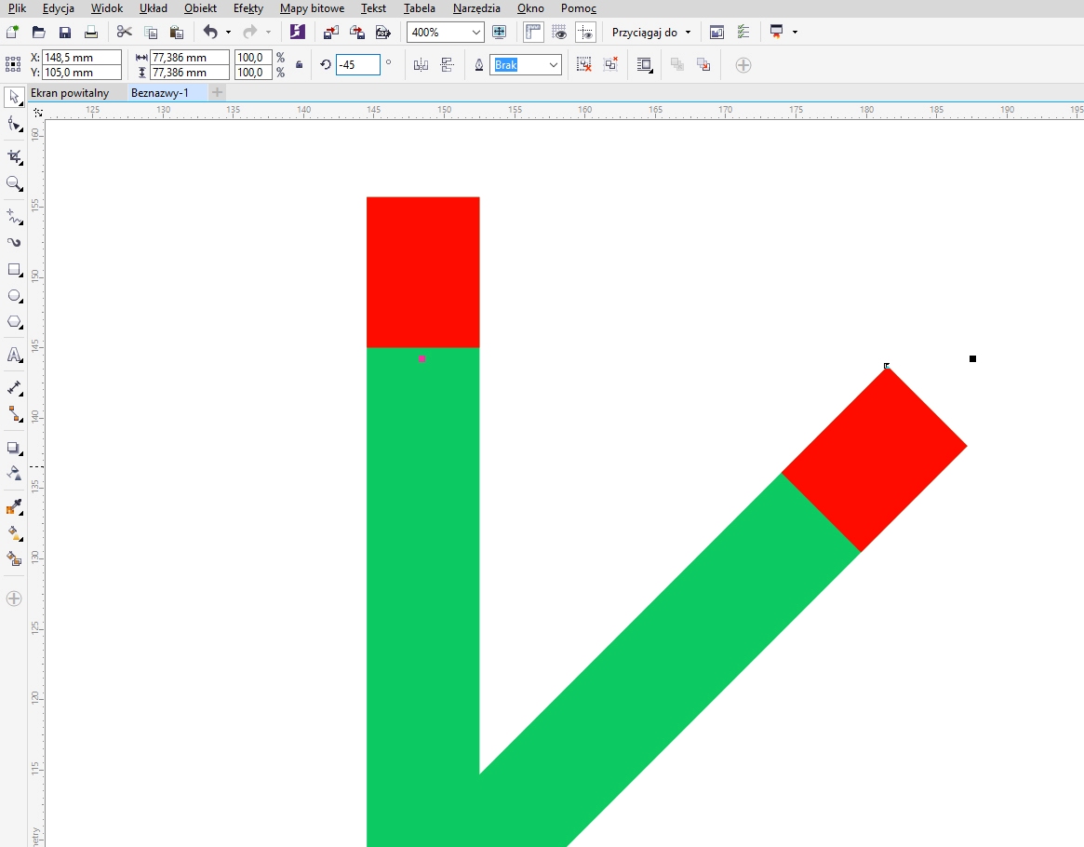1084x847 pixels.
Task: Switch to the Ekran powitalny tab
Action: tap(70, 93)
